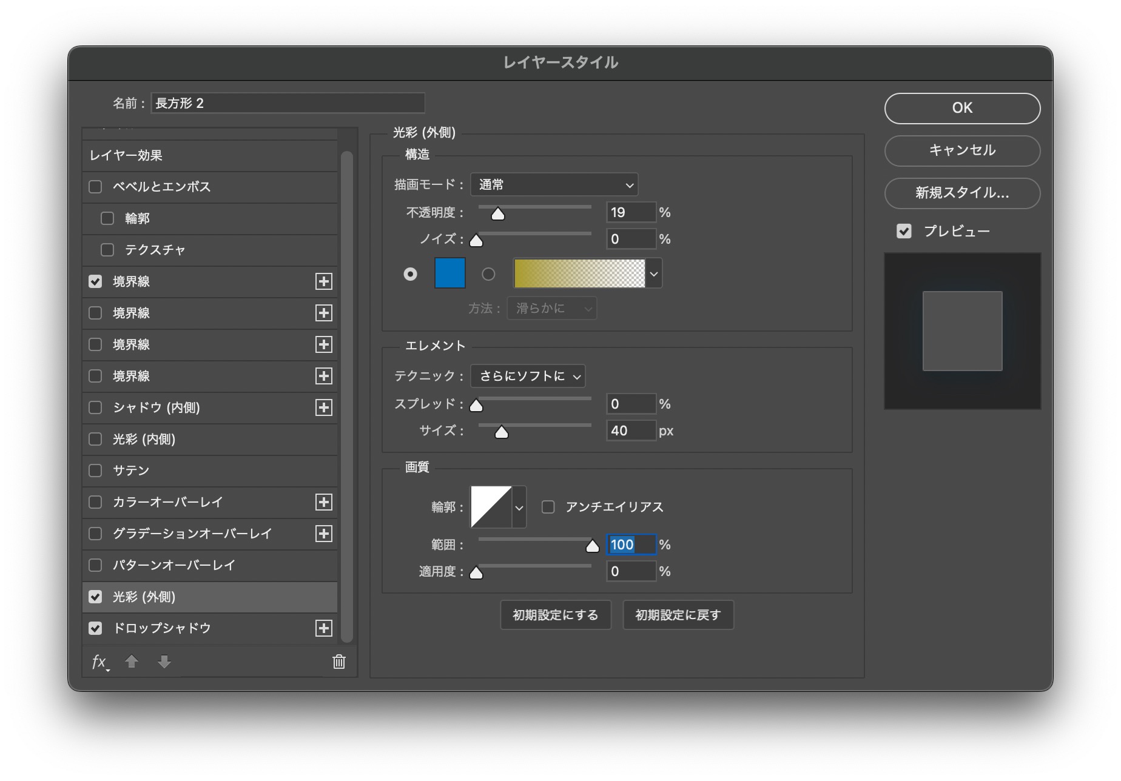Viewport: 1121px width, 781px height.
Task: Click the ノイズ slider handle
Action: [x=477, y=241]
